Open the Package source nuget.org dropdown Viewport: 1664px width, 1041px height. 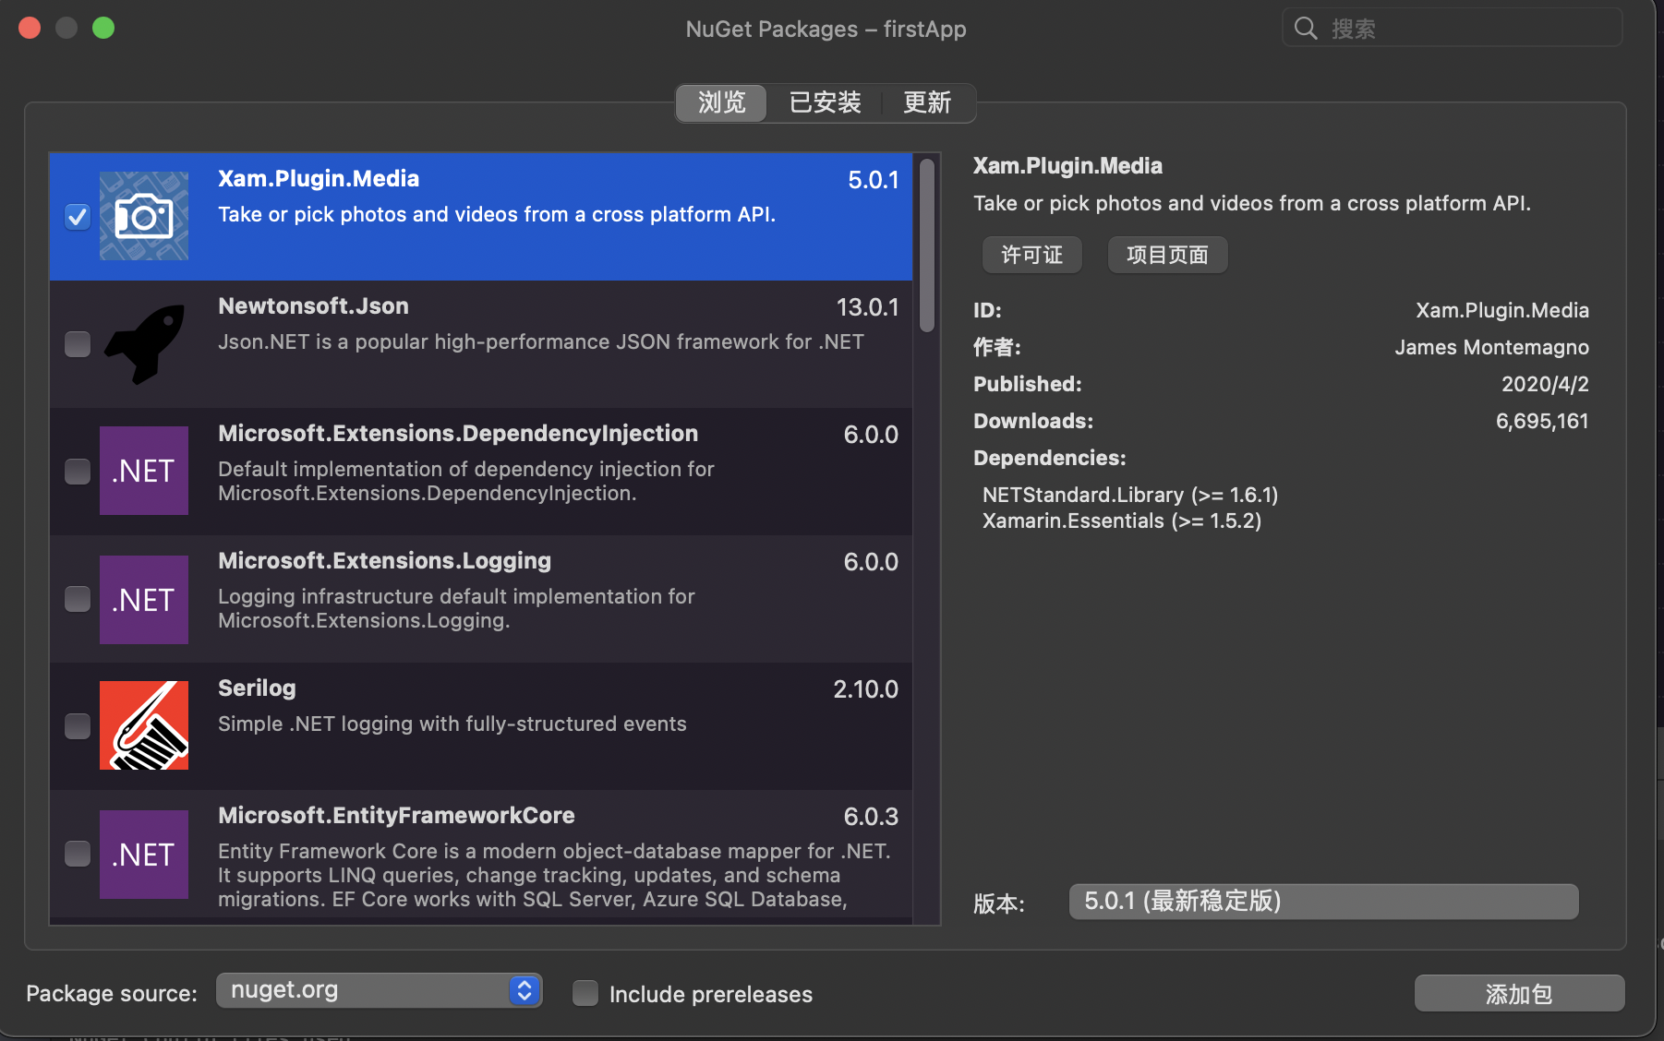[379, 990]
